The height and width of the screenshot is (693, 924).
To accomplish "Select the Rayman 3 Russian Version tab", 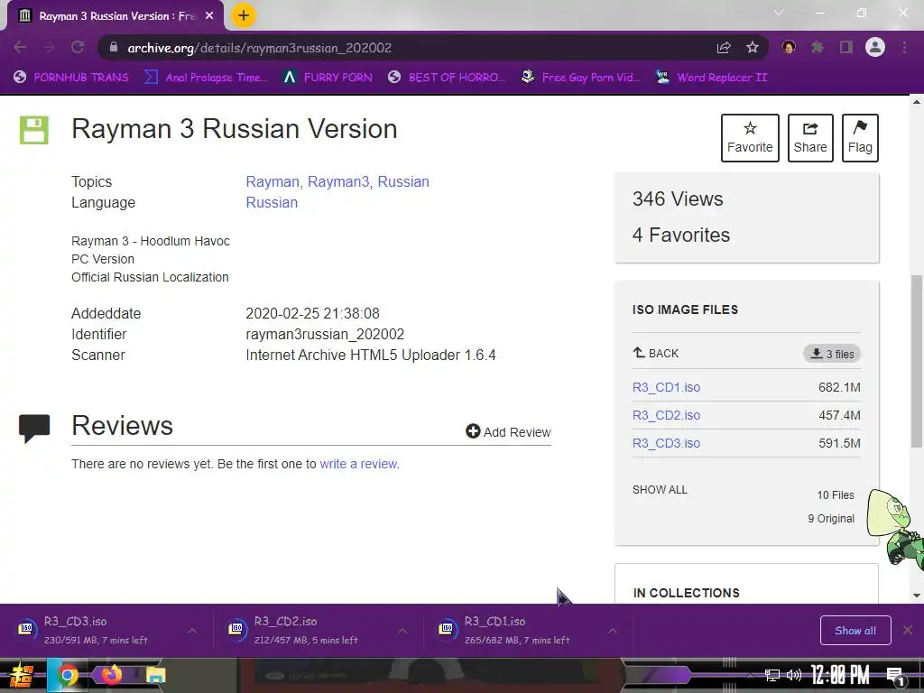I will (116, 16).
